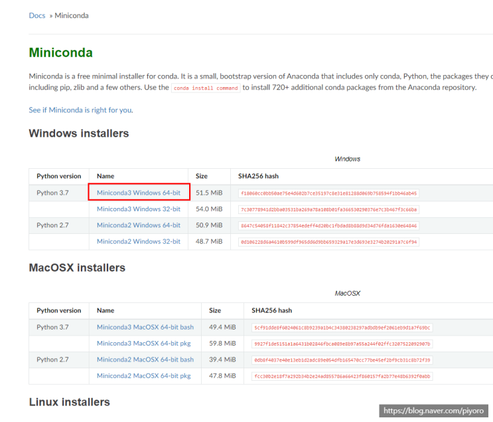Click the 'Windows installers' section heading

click(78, 133)
